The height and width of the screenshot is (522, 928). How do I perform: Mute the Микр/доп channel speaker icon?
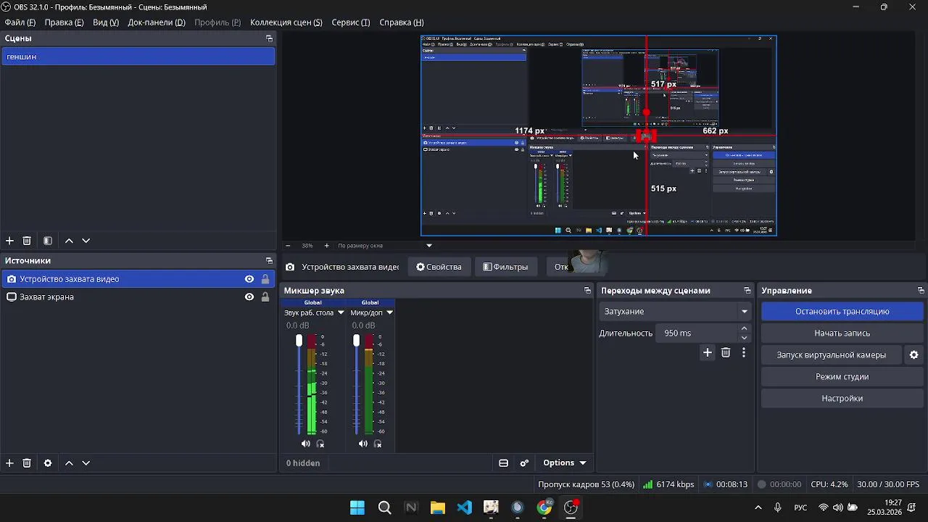pos(362,444)
